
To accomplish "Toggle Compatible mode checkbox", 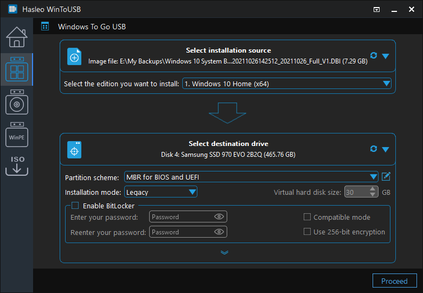I will pyautogui.click(x=307, y=217).
